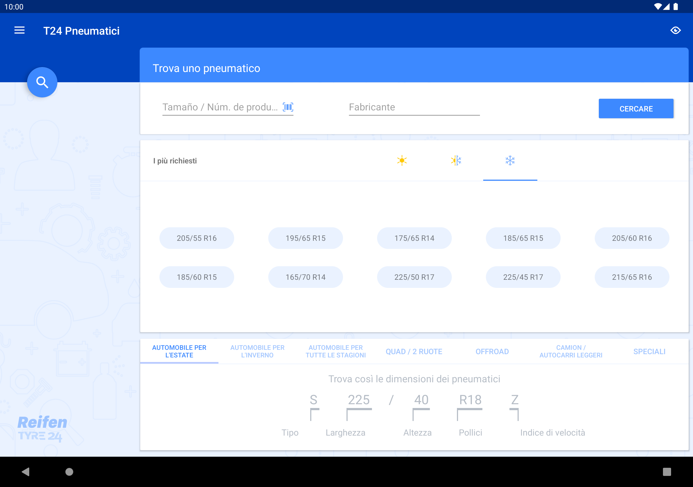
Task: Open the Quad / 2 Ruote tab
Action: tap(414, 351)
